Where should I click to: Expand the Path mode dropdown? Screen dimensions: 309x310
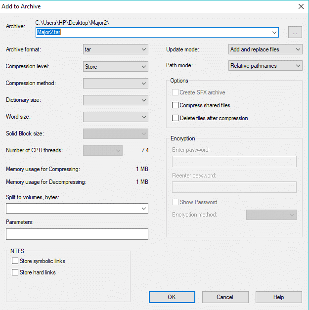265,66
